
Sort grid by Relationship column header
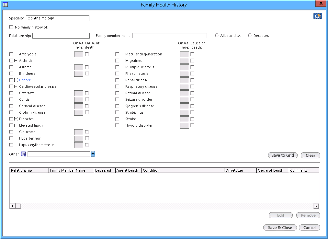[x=29, y=170]
